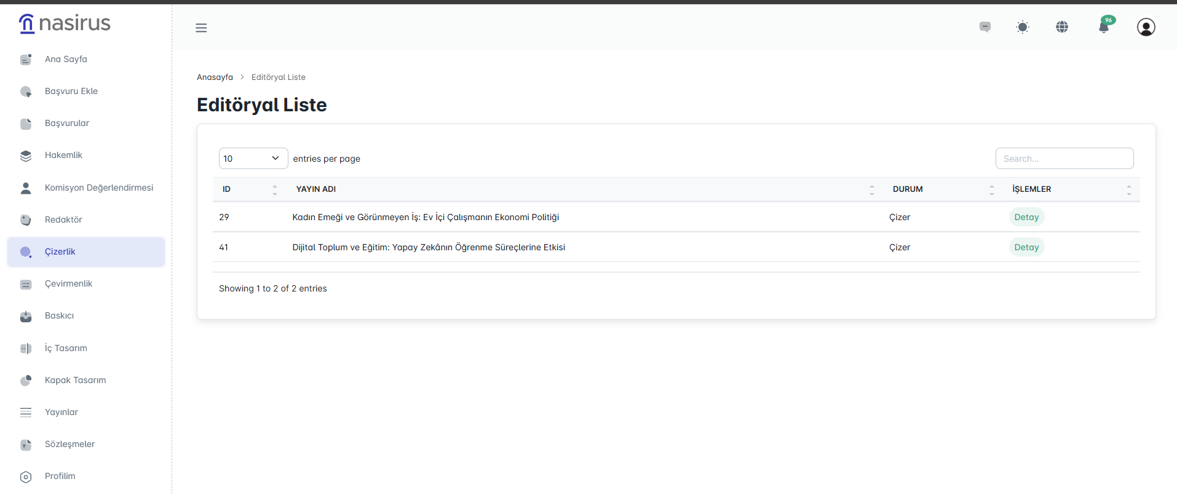
Task: Click Detay for publication 29
Action: (1026, 217)
